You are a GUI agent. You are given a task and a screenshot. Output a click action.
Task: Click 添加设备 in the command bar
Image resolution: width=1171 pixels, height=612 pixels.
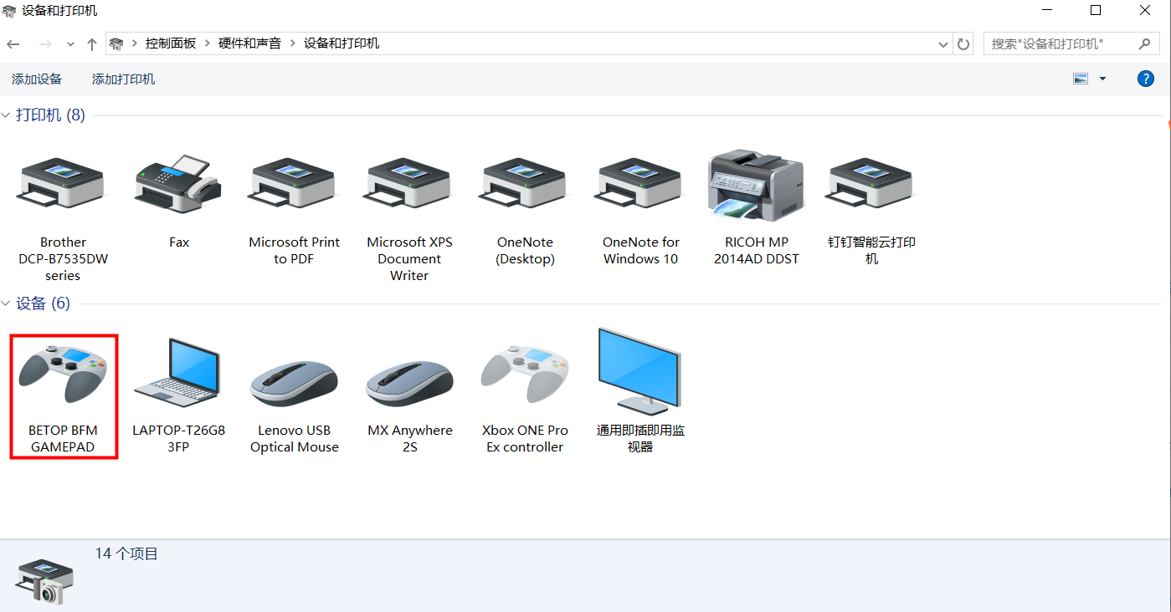tap(37, 79)
